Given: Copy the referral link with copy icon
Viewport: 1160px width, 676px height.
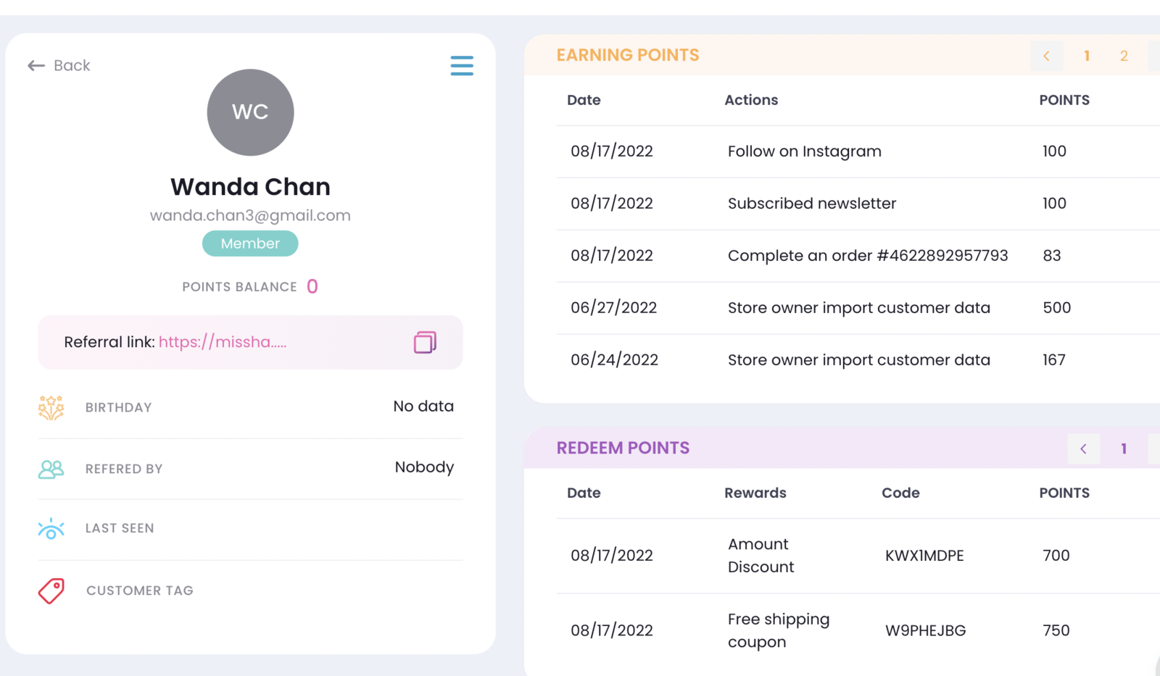Looking at the screenshot, I should click(x=425, y=342).
